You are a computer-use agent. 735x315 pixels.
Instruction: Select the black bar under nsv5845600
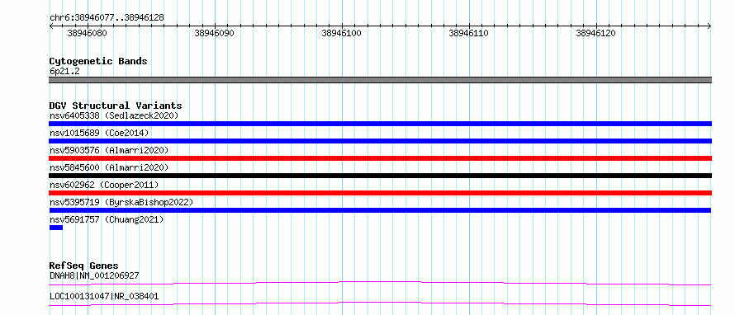click(x=380, y=176)
